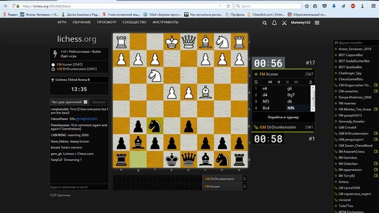The height and width of the screenshot is (213, 379).
Task: Open the @meghatoots mention in chat
Action: pos(86,119)
